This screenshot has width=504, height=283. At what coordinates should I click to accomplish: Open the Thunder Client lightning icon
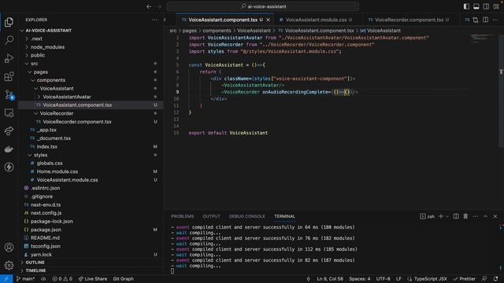(x=9, y=167)
